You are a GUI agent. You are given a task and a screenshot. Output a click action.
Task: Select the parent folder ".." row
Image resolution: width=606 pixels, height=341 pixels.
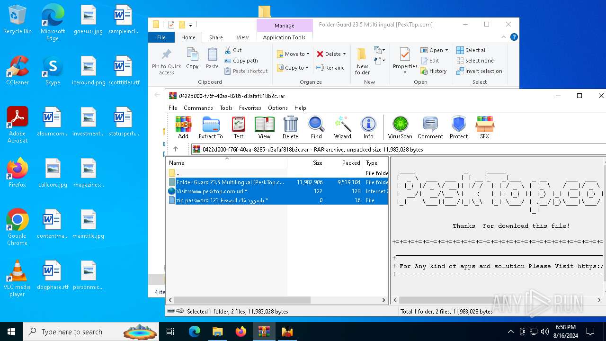pyautogui.click(x=277, y=173)
